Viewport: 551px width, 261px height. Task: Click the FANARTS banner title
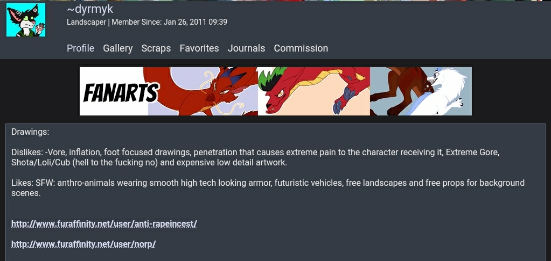point(121,93)
